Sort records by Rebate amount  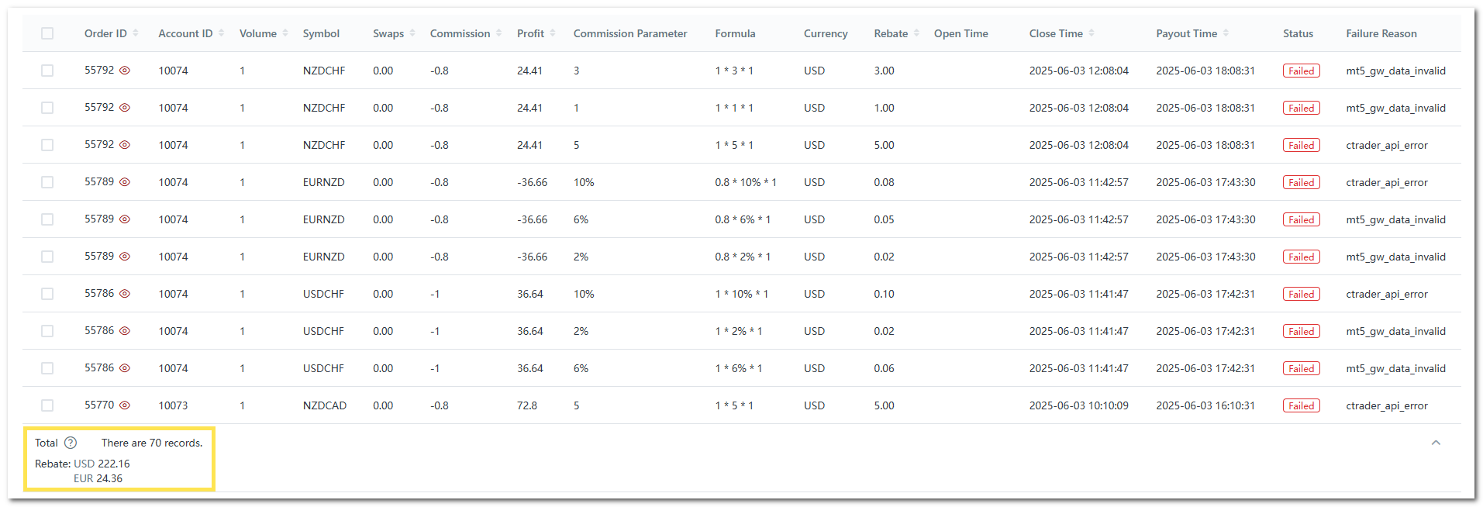[x=917, y=33]
